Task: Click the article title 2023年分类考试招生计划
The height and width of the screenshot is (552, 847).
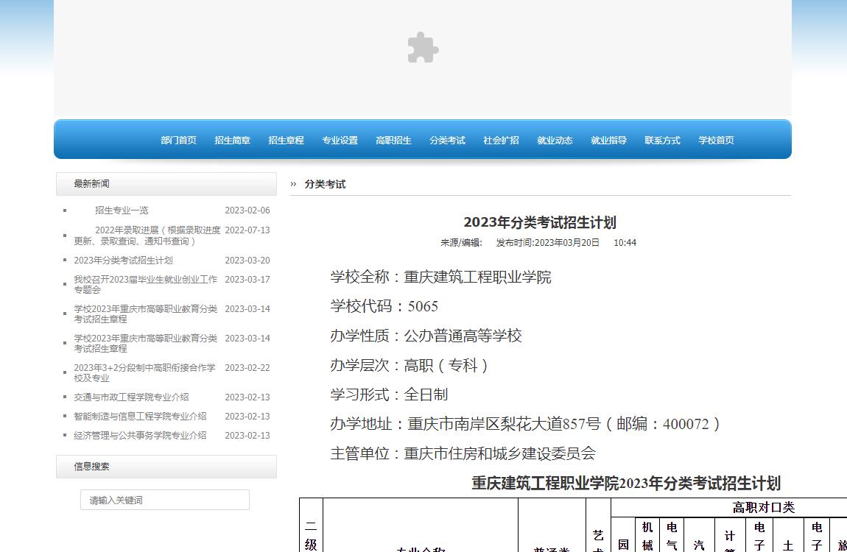Action: coord(540,222)
